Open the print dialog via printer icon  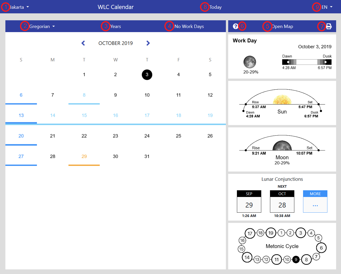[x=329, y=26]
